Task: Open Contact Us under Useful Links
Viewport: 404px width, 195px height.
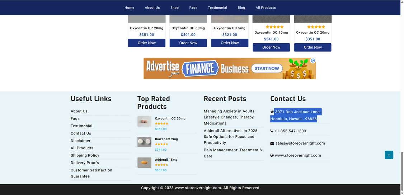Action: pyautogui.click(x=81, y=133)
